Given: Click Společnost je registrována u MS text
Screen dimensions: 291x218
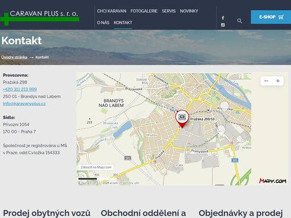Looking at the screenshot, I should (x=35, y=145).
